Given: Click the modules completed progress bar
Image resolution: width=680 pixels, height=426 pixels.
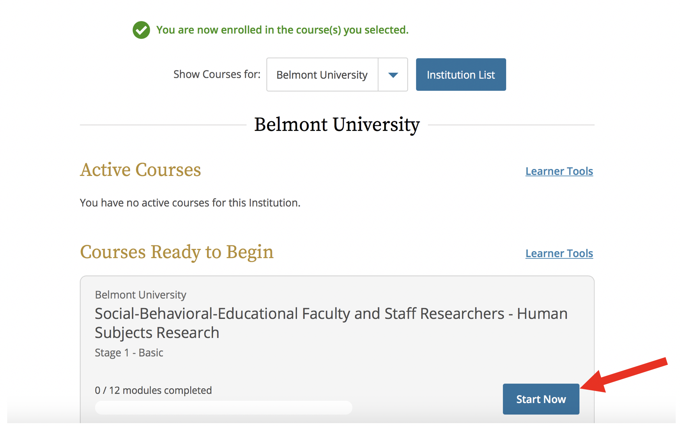Looking at the screenshot, I should tap(223, 408).
